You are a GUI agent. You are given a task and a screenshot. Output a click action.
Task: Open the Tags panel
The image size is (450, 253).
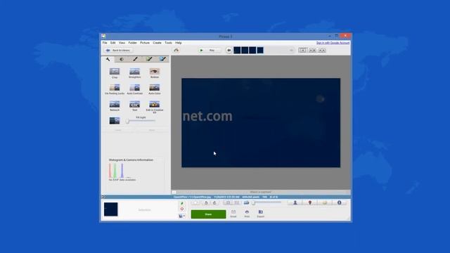[325, 203]
